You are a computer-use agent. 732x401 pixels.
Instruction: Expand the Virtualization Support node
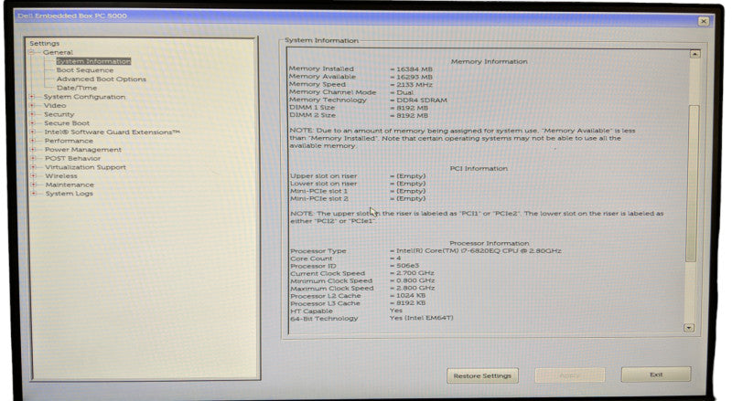tap(33, 167)
